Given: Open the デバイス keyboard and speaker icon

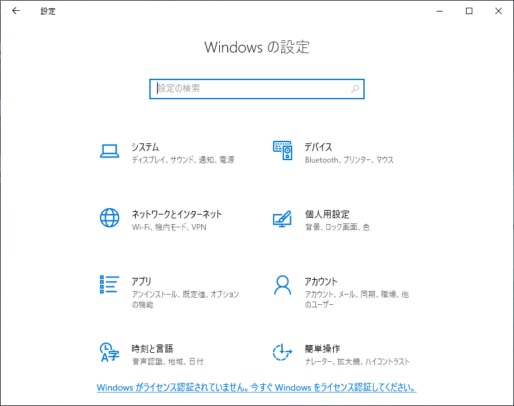Looking at the screenshot, I should pos(283,150).
